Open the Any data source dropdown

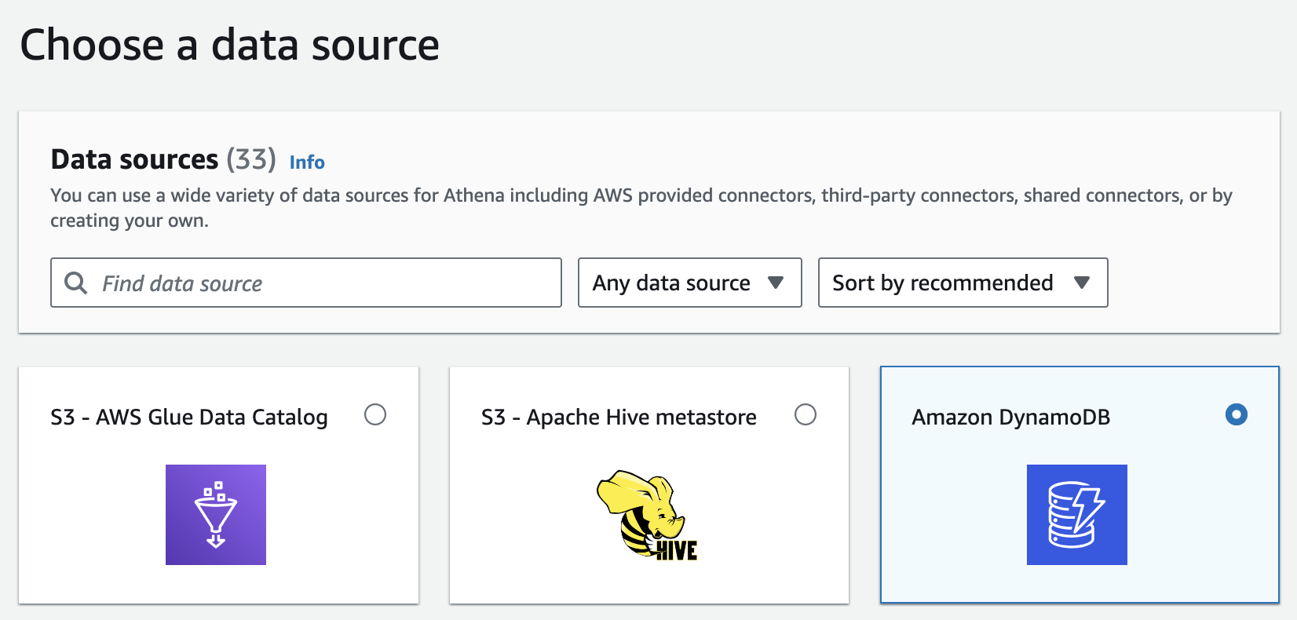(689, 283)
